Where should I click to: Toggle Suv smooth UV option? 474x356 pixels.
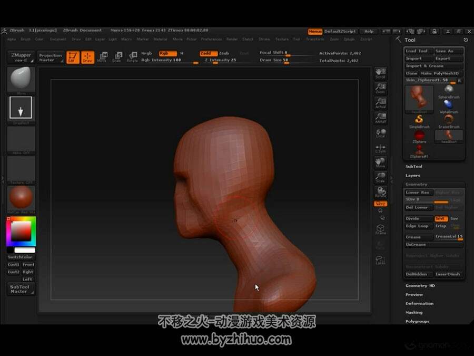[455, 218]
